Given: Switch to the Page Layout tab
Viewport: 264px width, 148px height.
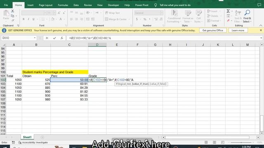Looking at the screenshot, I should (45, 5).
